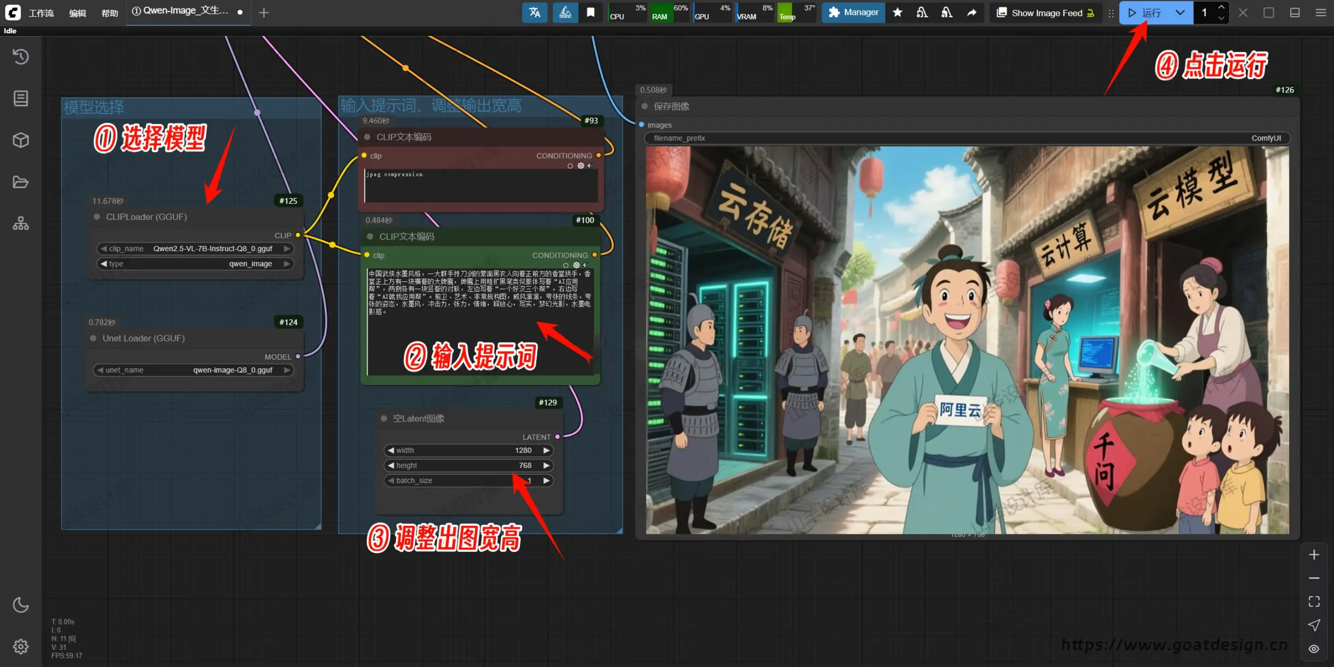
Task: Open the 帮助 menu
Action: (x=110, y=13)
